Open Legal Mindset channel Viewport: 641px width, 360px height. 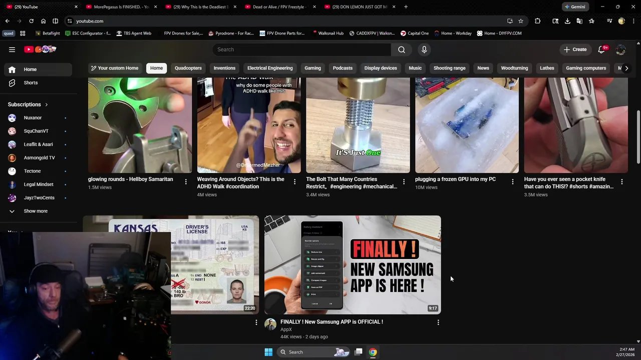[38, 184]
